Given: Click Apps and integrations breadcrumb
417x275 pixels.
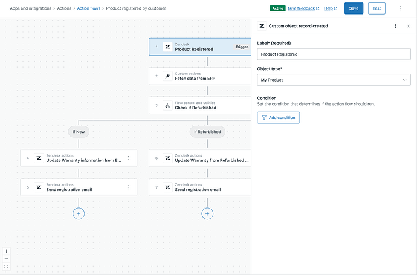Looking at the screenshot, I should [31, 8].
